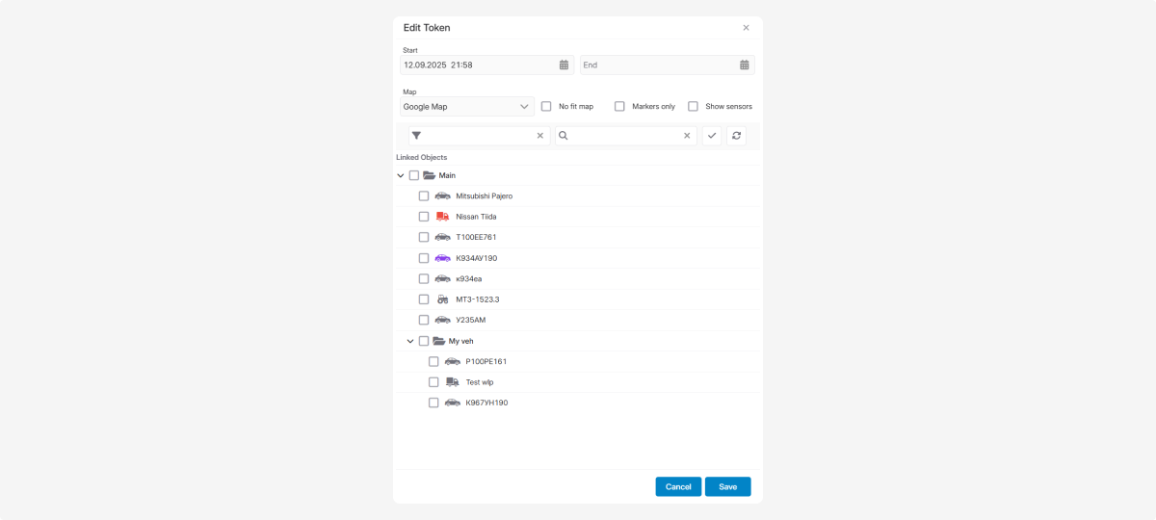This screenshot has height=520, width=1156.
Task: Click the MT3-1523.3 tractor icon
Action: point(442,299)
